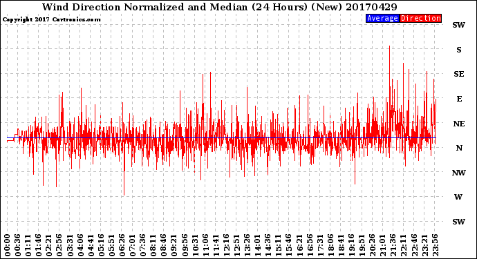Click the "SE" direction axis label

[x=459, y=74]
